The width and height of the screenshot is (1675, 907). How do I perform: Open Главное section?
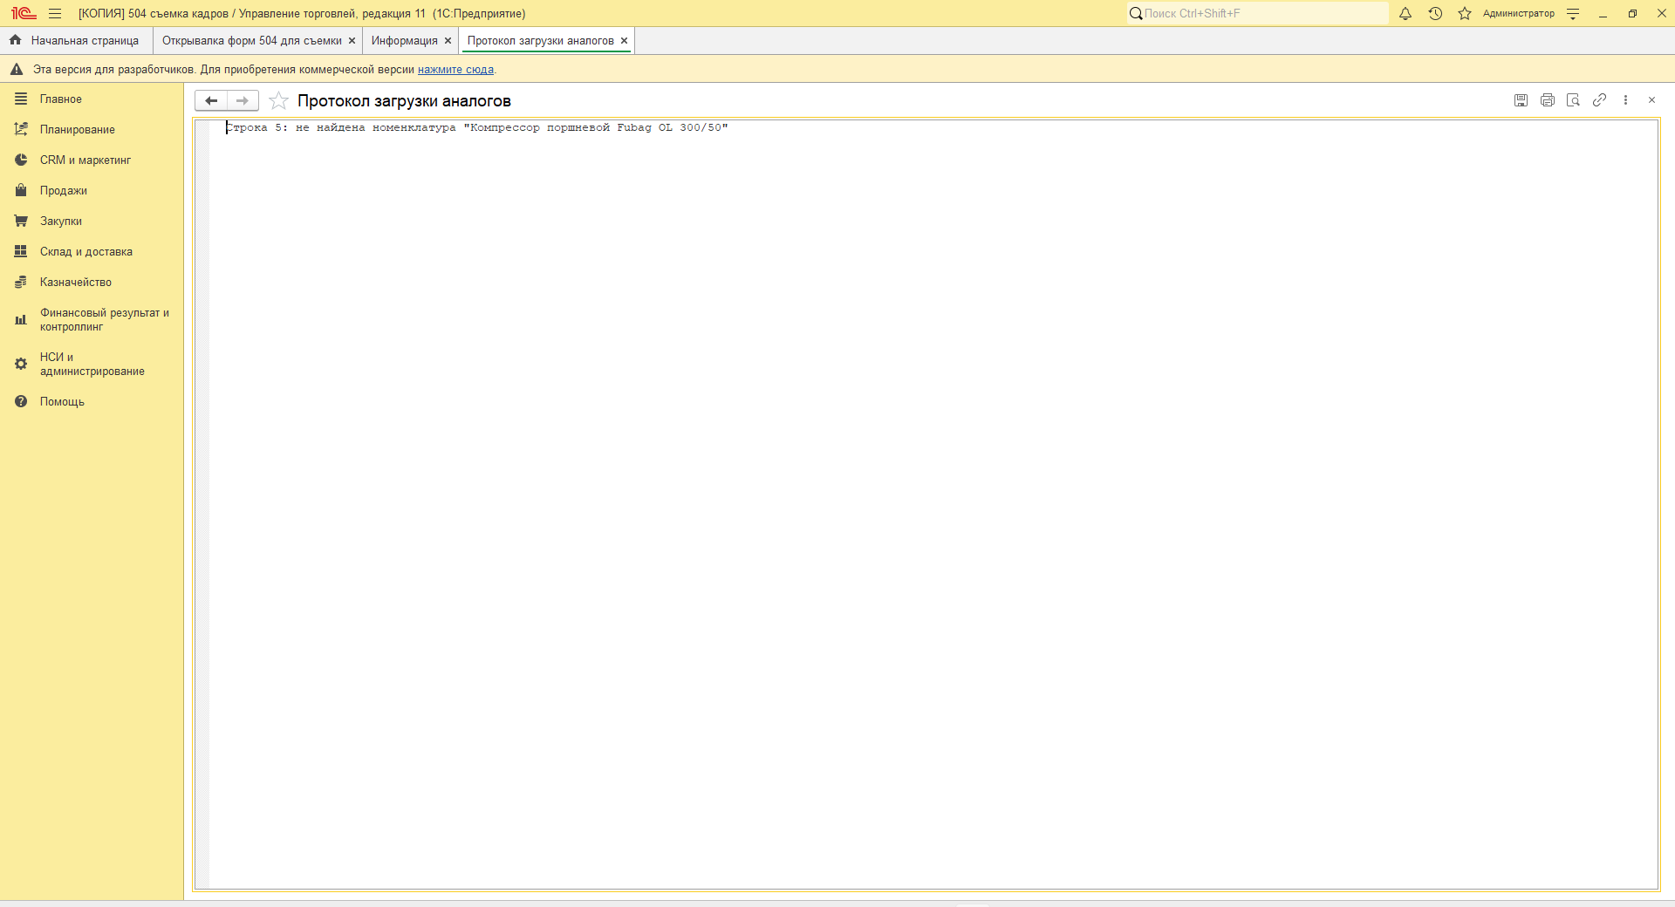(92, 99)
